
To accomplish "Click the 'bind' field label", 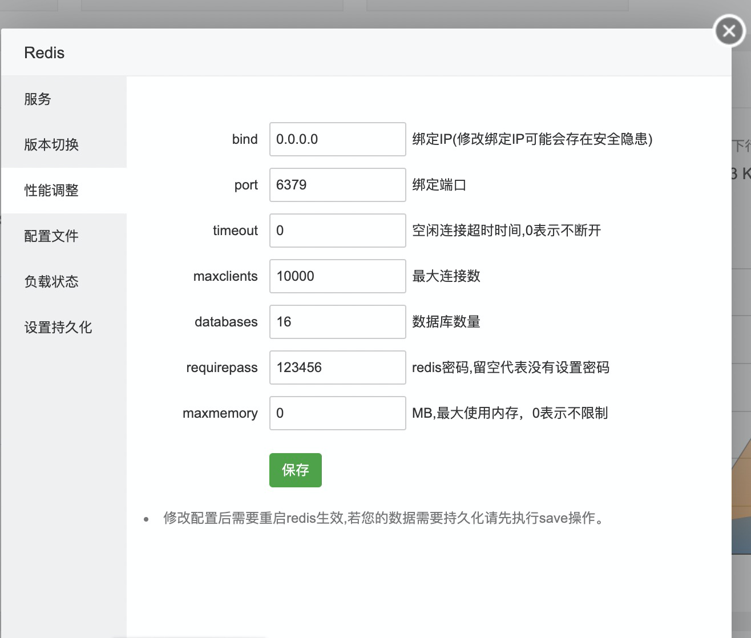I will 245,139.
